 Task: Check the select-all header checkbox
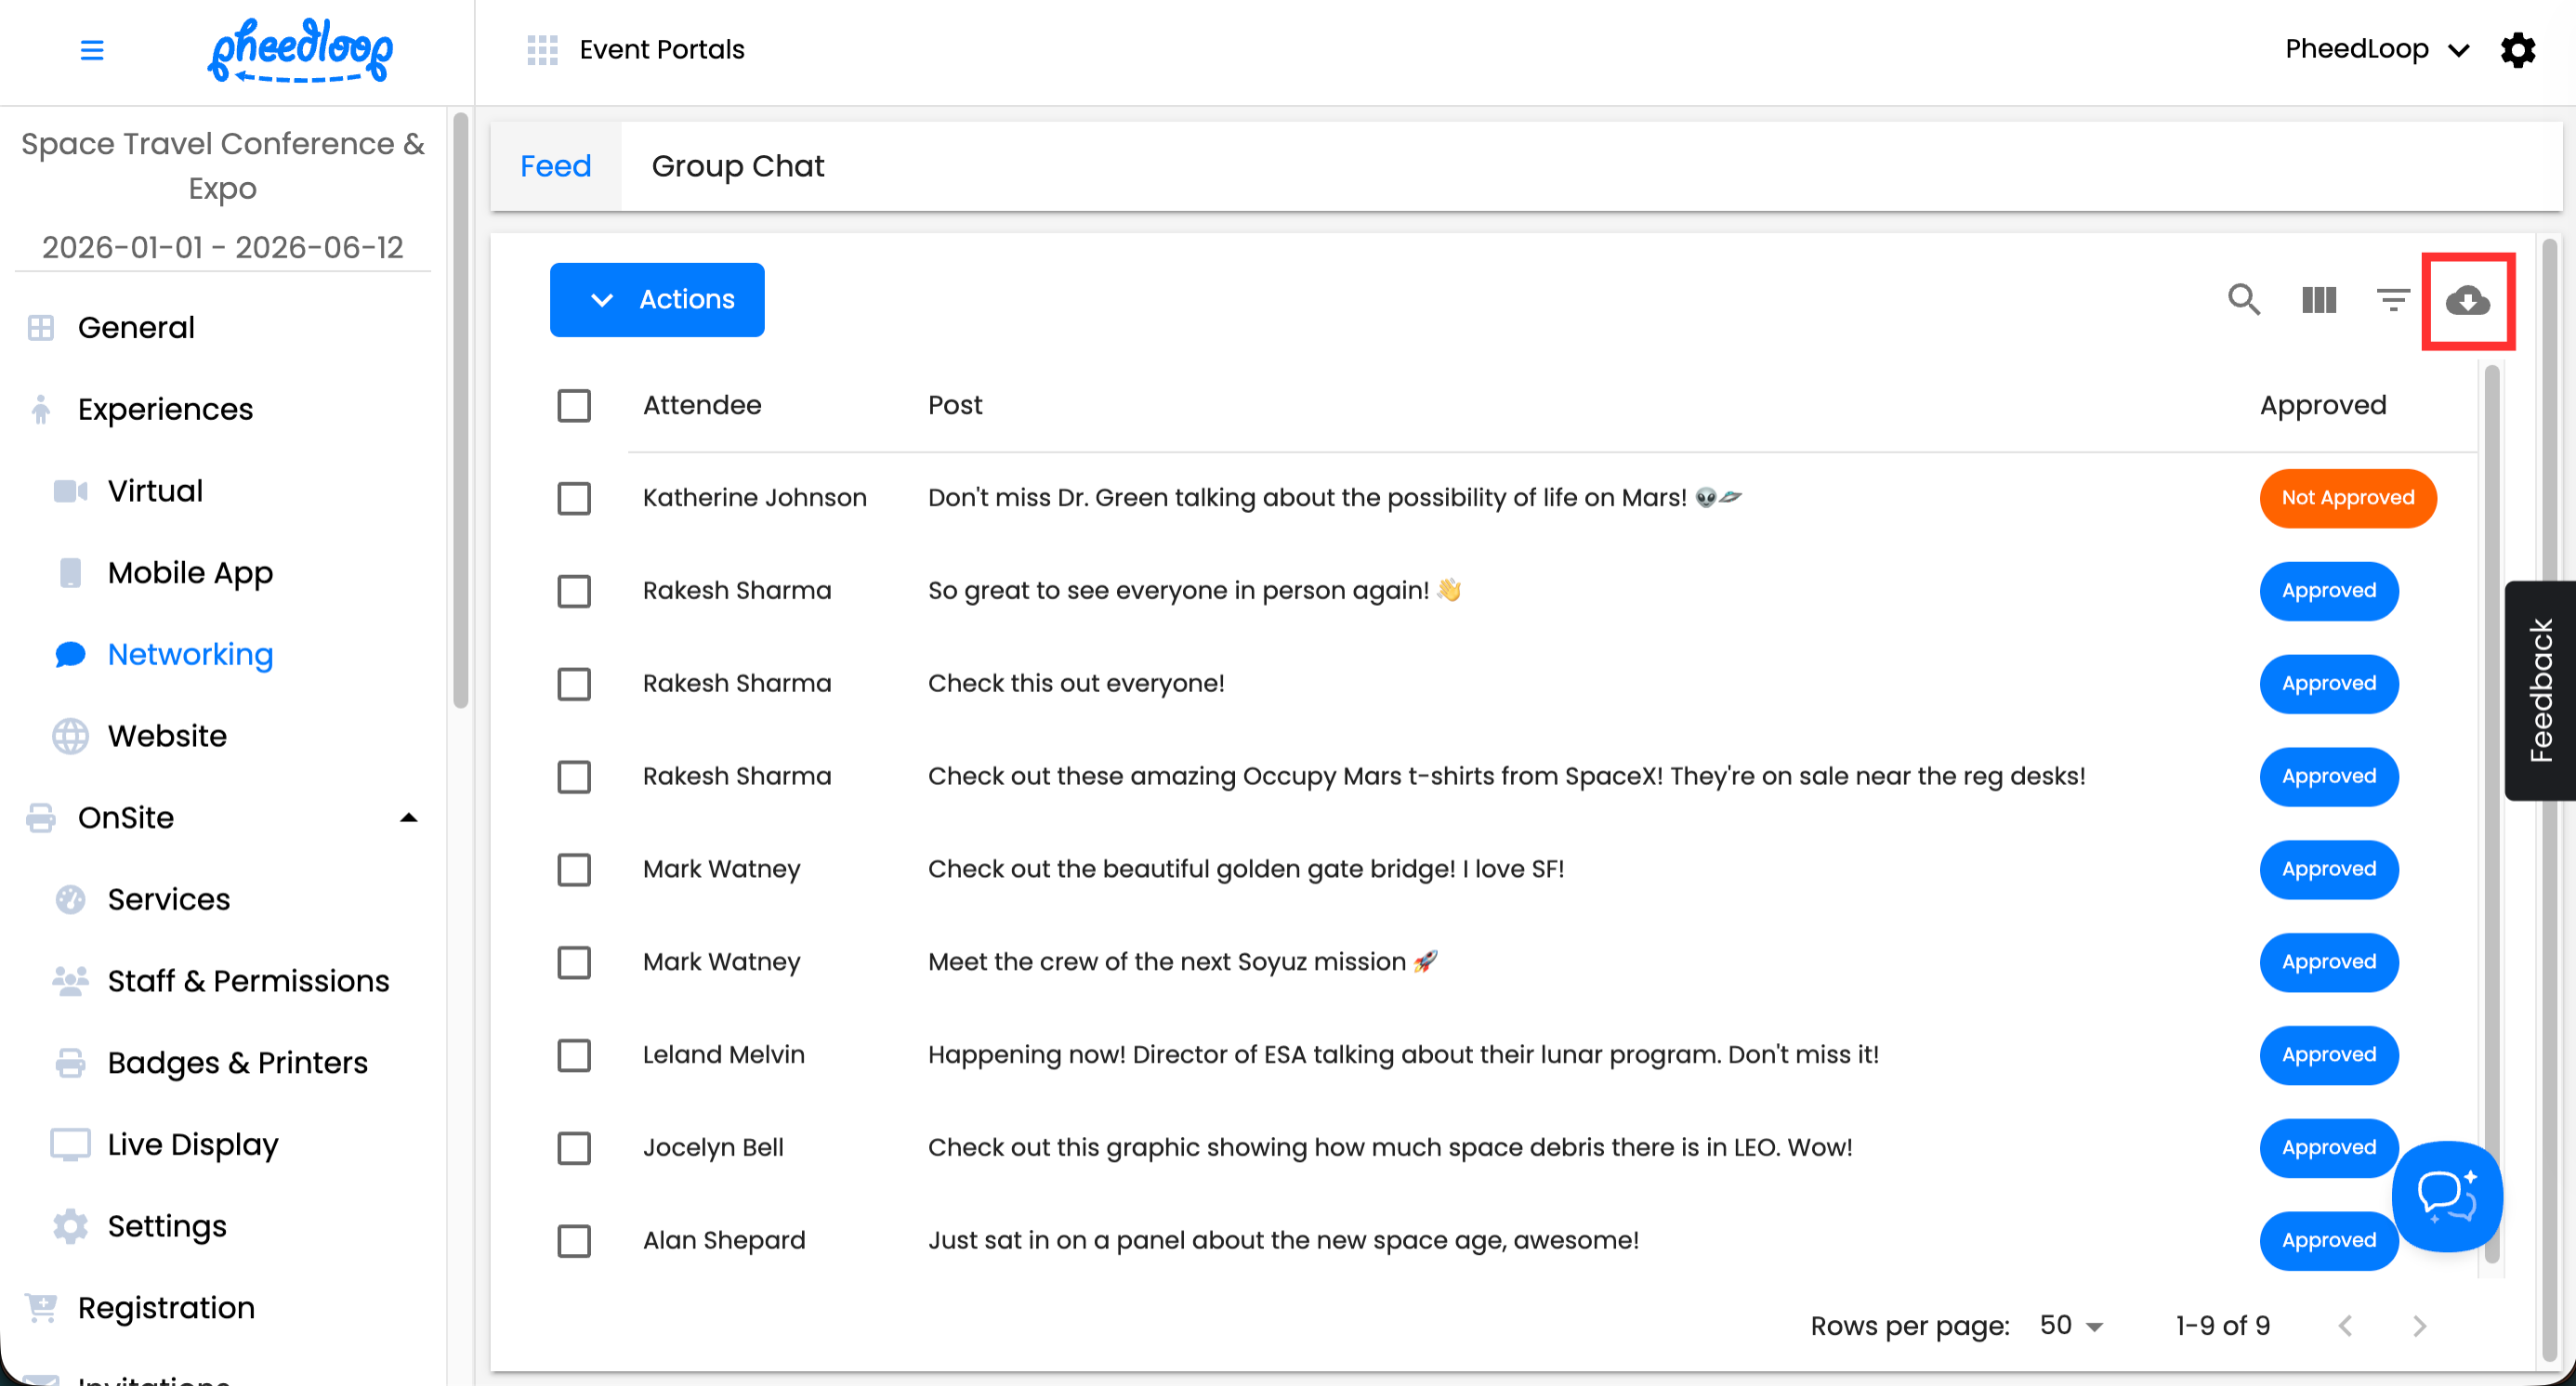(x=574, y=406)
